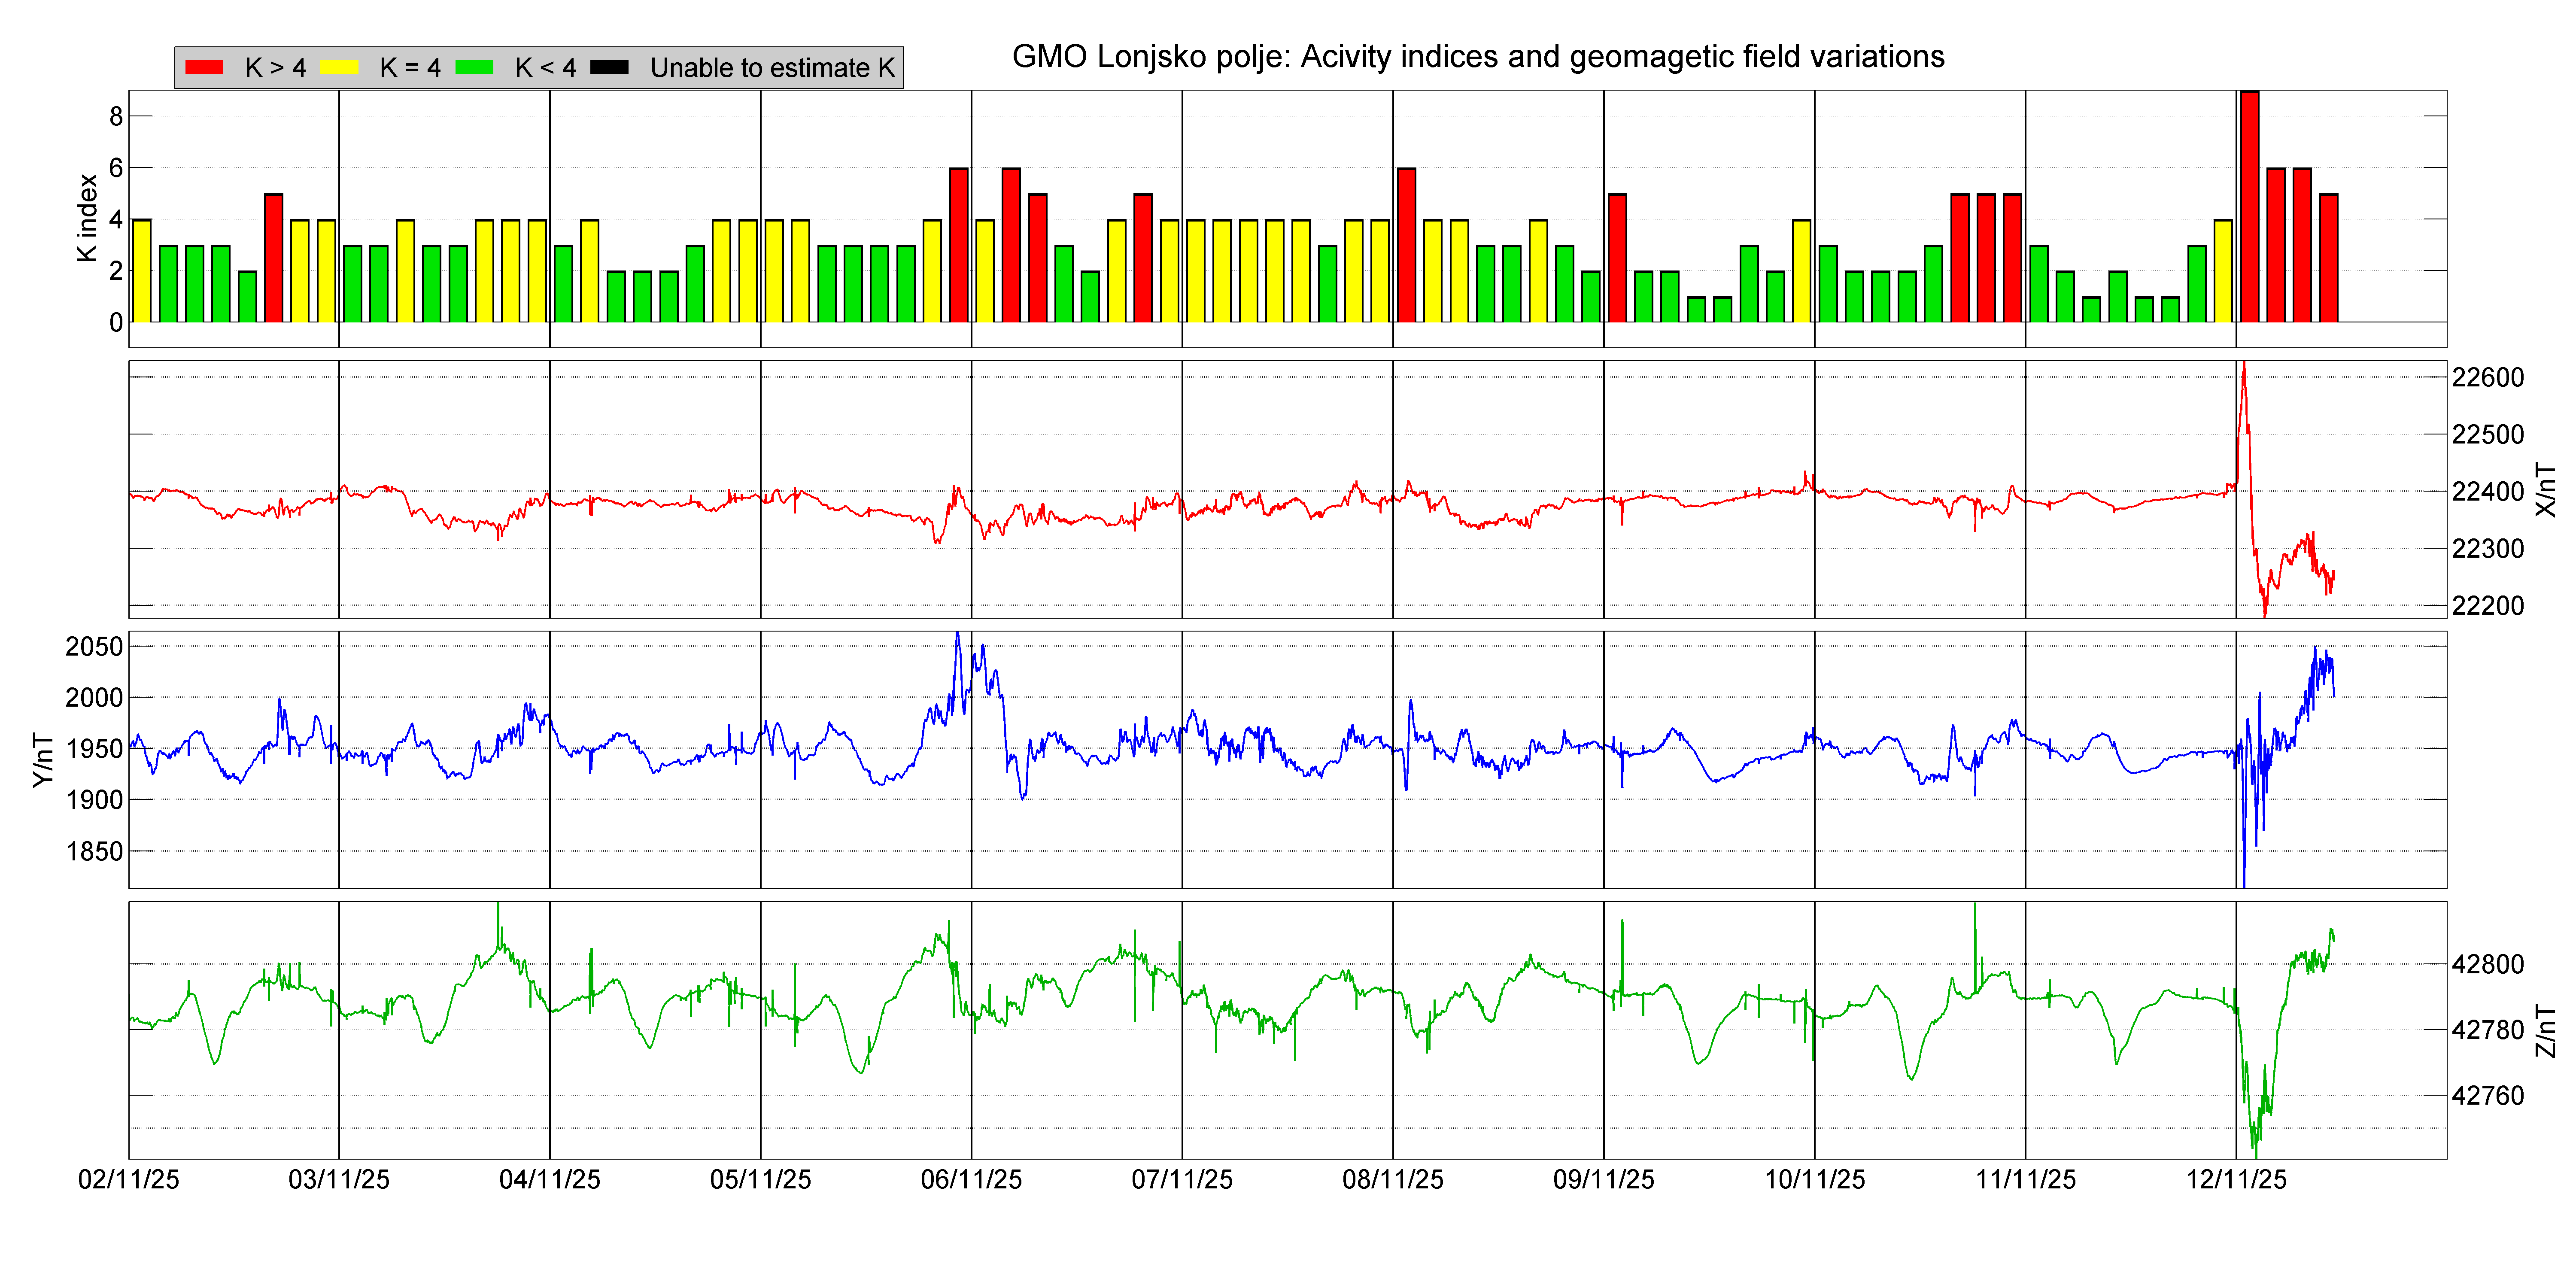Click the 8 tick on K index axis
Screen dimensions: 2576x1288
[116, 116]
